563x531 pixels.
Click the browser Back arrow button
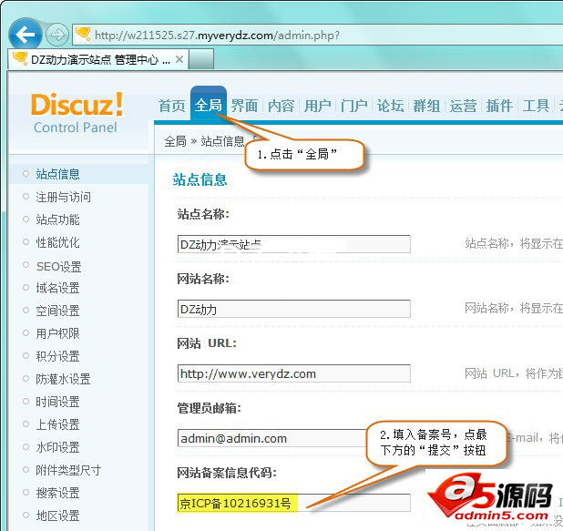click(26, 35)
